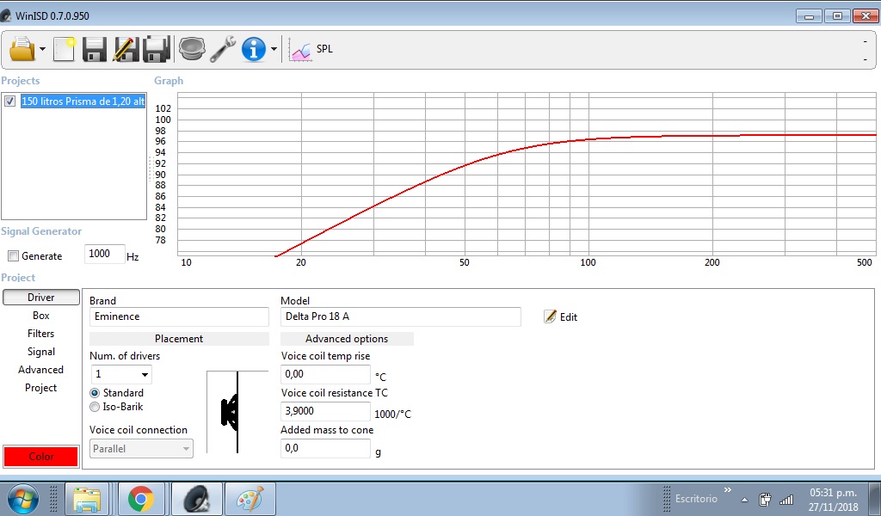
Task: Show hidden tray icons arrow
Action: 744,500
